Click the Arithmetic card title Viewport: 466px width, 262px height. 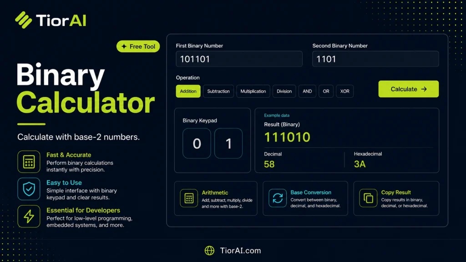[x=215, y=192]
